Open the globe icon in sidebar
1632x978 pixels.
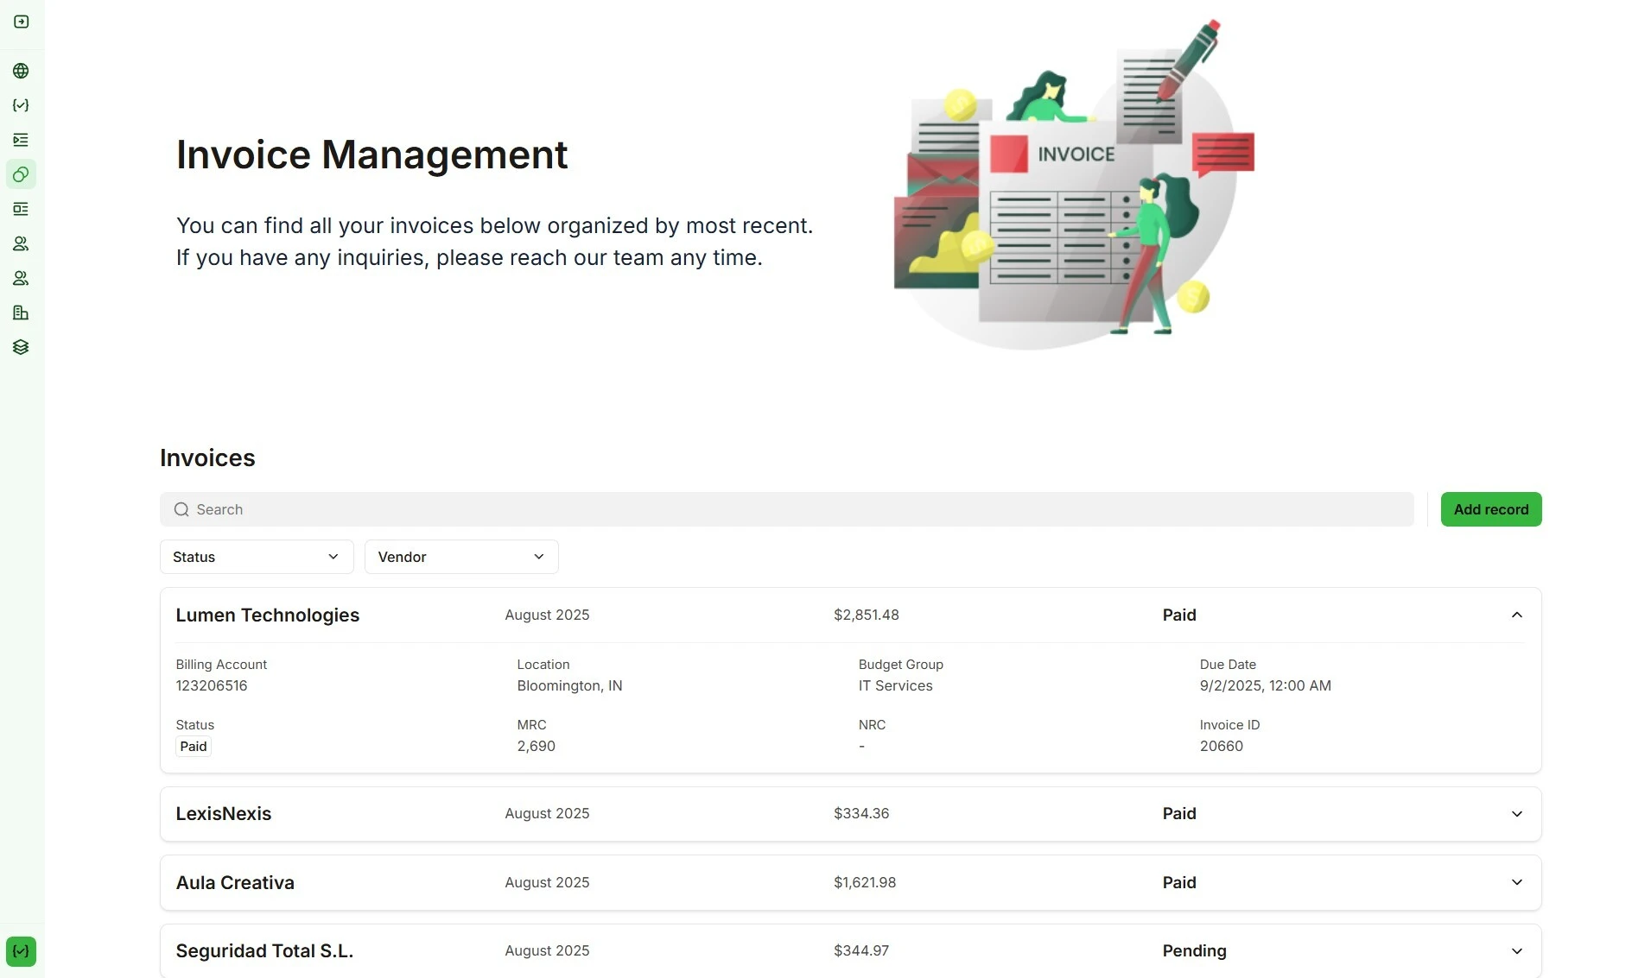pyautogui.click(x=22, y=71)
